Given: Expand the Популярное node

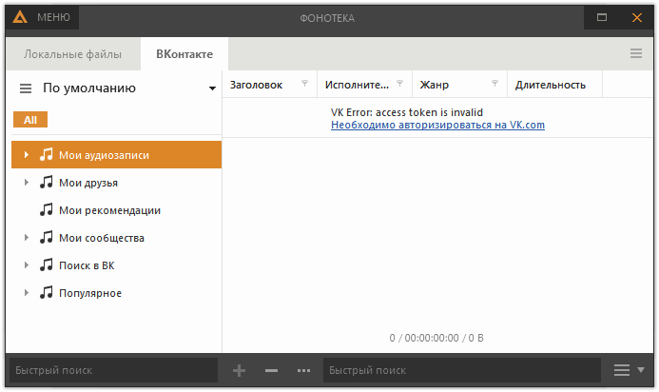Looking at the screenshot, I should point(27,293).
